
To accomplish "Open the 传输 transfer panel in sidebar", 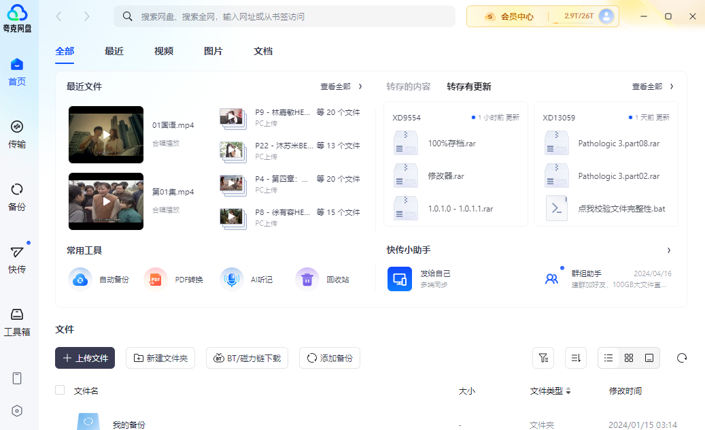I will coord(17,133).
